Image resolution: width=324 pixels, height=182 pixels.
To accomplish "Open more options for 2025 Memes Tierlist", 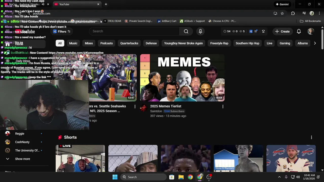I will (x=223, y=107).
